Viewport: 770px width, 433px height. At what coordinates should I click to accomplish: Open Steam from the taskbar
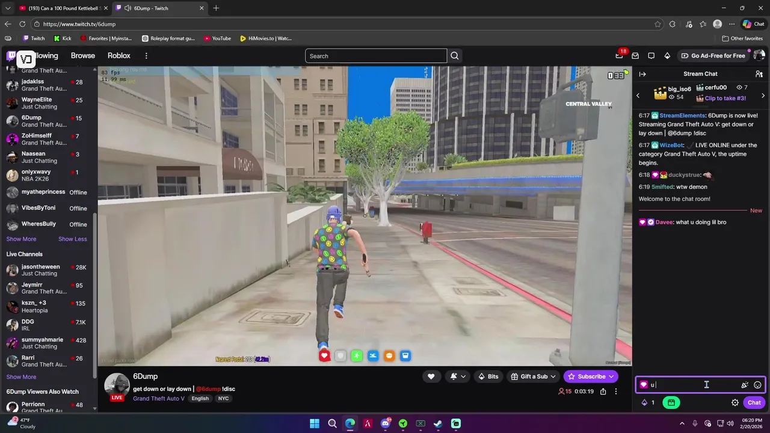pyautogui.click(x=439, y=423)
